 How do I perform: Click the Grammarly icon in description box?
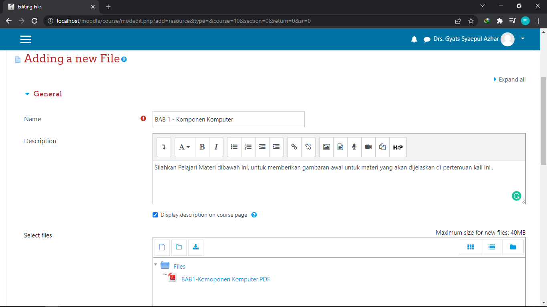pyautogui.click(x=517, y=196)
